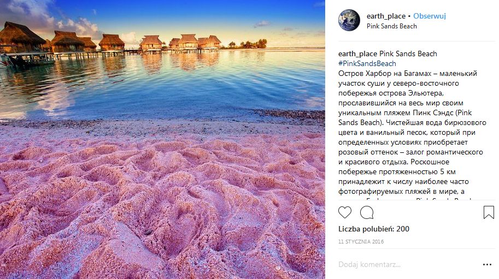
Task: Open the Pink Sands Beach location link
Action: [x=392, y=26]
